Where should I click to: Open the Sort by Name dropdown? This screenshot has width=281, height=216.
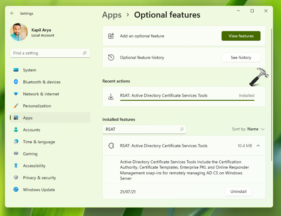click(x=248, y=129)
